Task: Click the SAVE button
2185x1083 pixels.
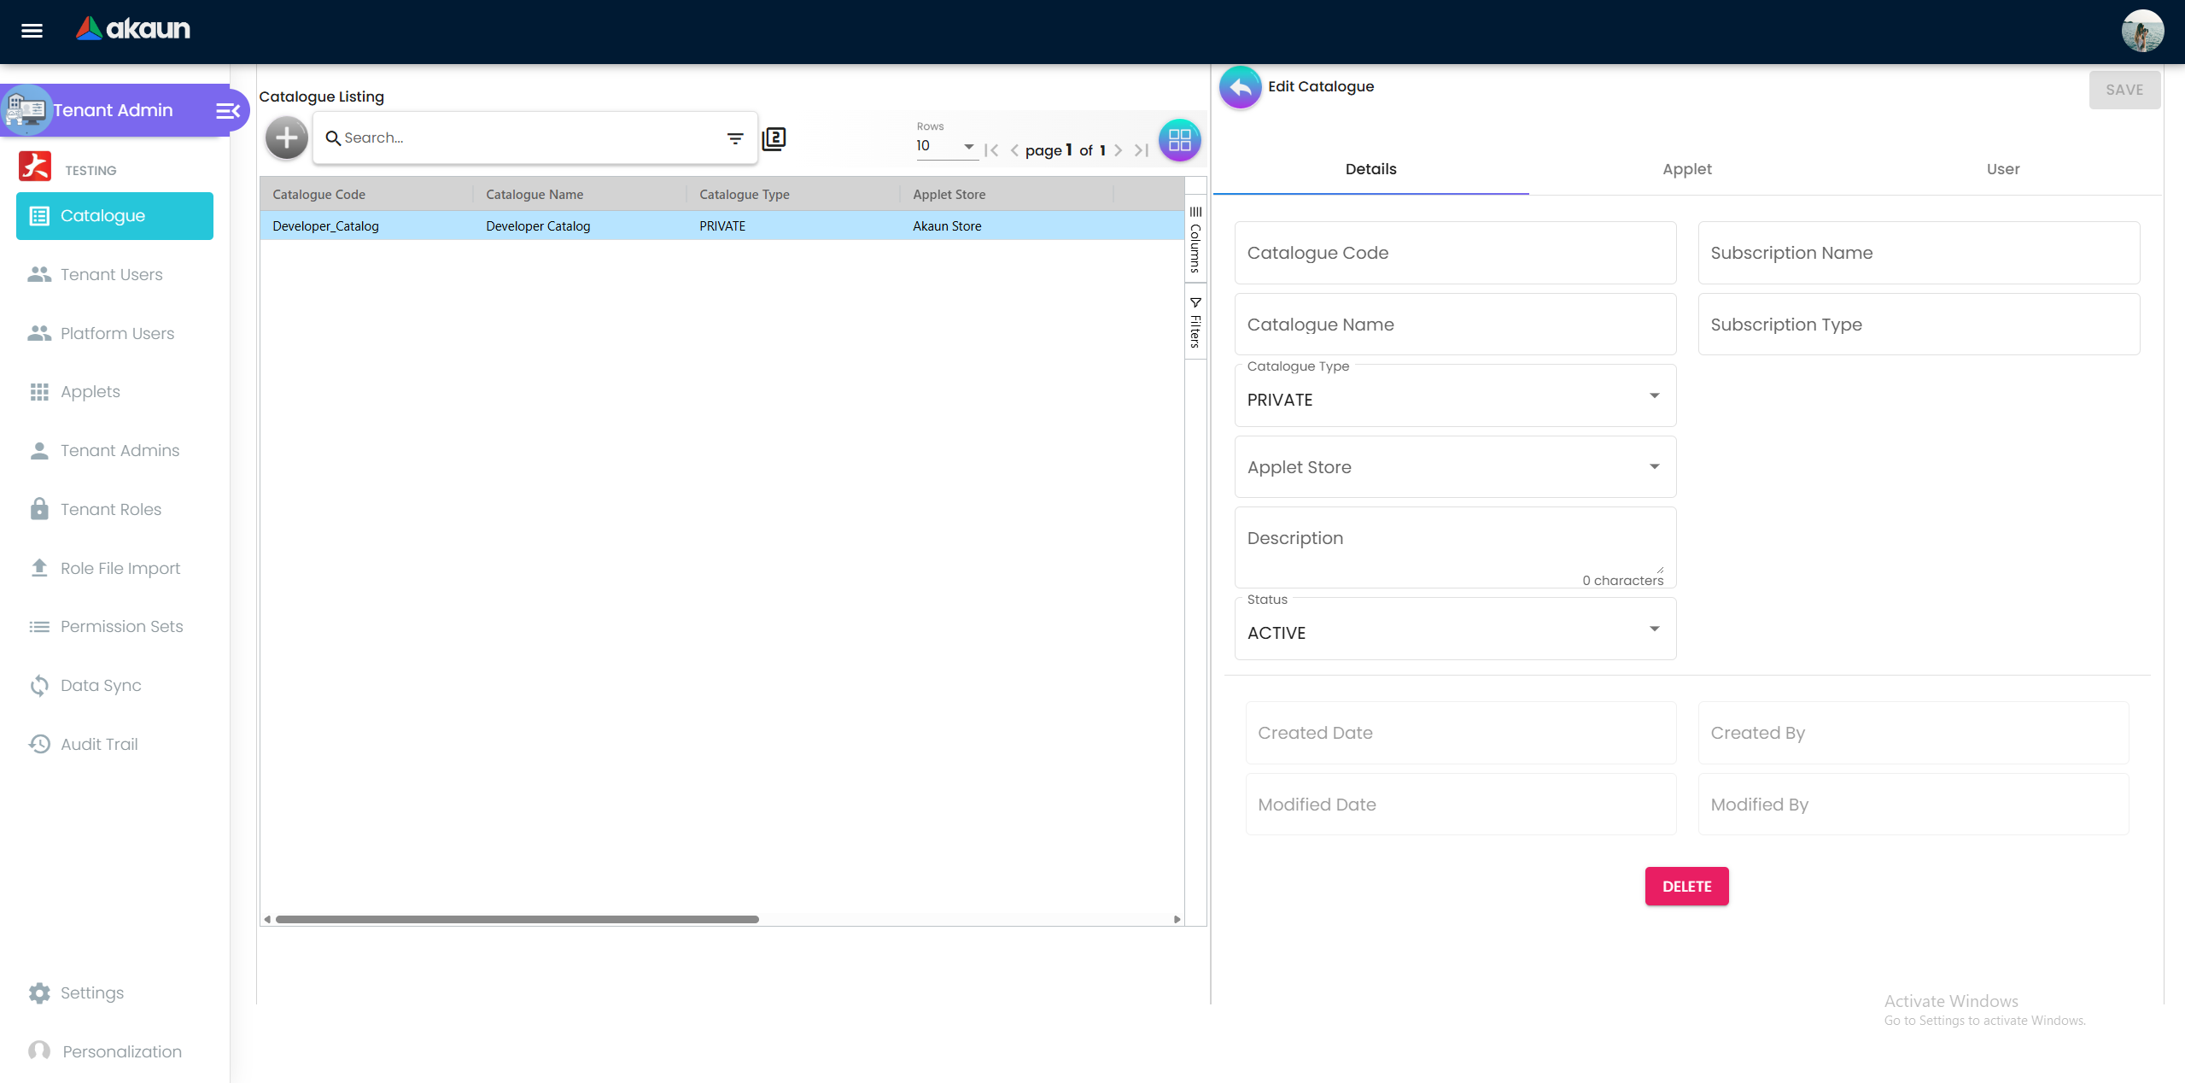Action: click(2124, 90)
